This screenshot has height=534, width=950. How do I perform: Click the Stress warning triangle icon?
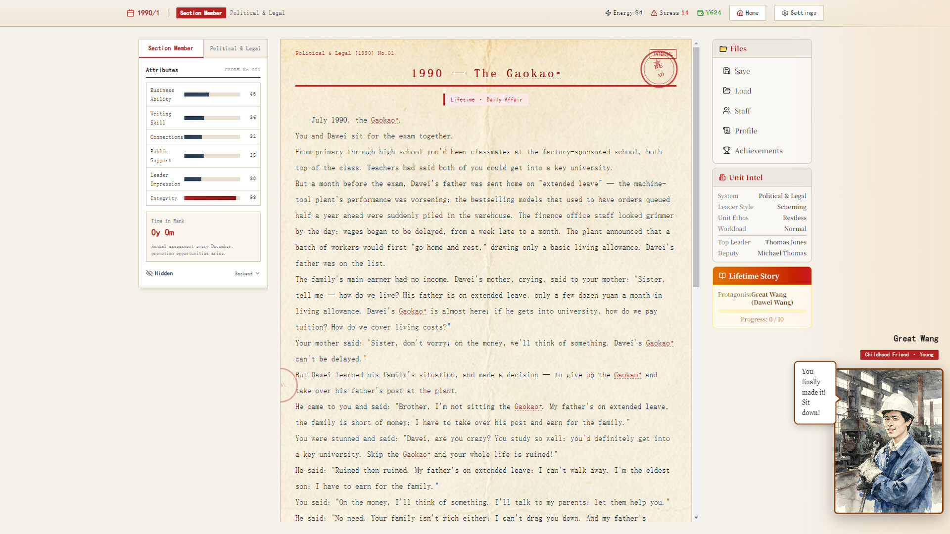click(654, 13)
